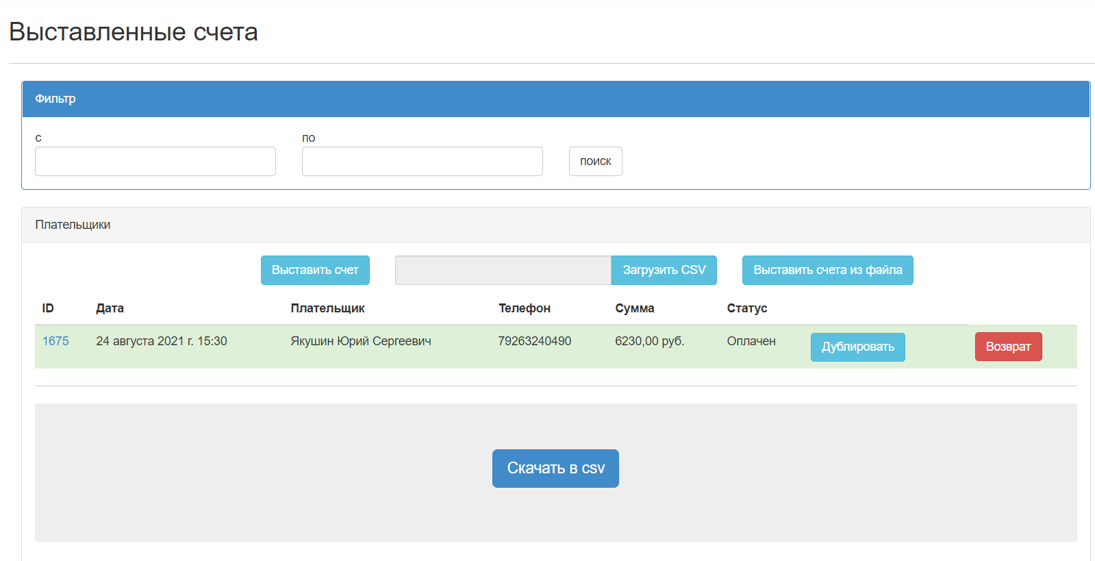Open invoice ID 1675 link

pos(55,341)
